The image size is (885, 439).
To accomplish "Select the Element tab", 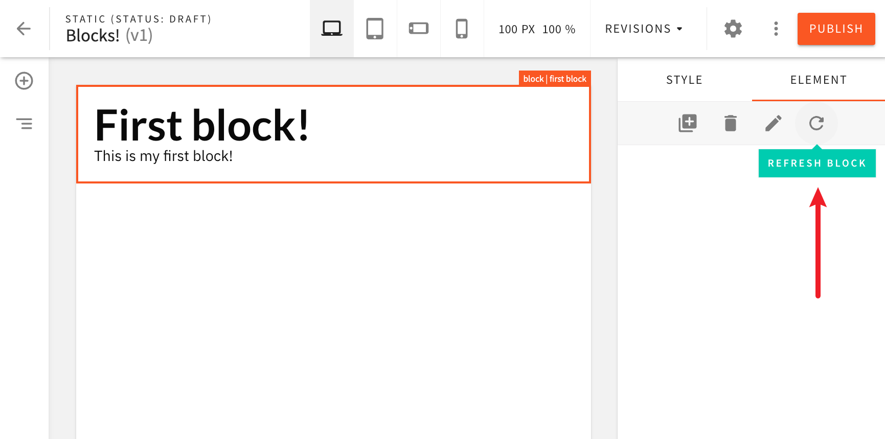I will click(818, 80).
